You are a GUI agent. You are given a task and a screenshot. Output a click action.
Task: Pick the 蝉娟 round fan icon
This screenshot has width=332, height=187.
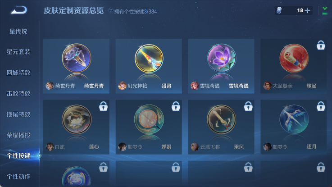coord(149,119)
